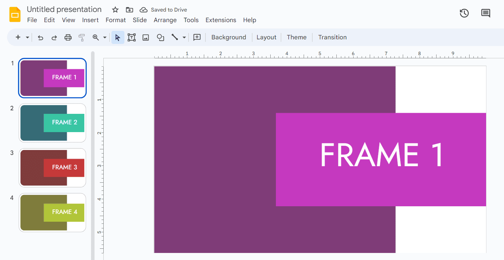Screen dimensions: 504x260
Task: Open the Shape tool
Action: [x=160, y=38]
